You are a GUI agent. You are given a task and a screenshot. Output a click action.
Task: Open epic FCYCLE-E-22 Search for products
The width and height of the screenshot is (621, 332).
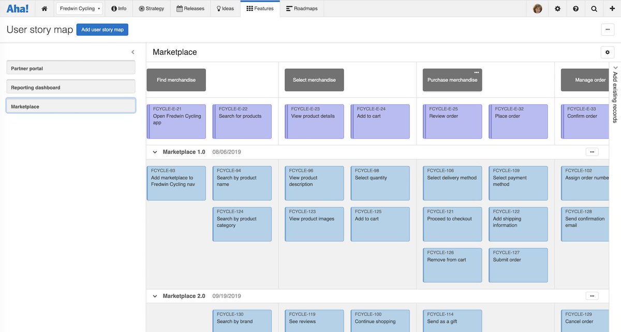coord(242,122)
